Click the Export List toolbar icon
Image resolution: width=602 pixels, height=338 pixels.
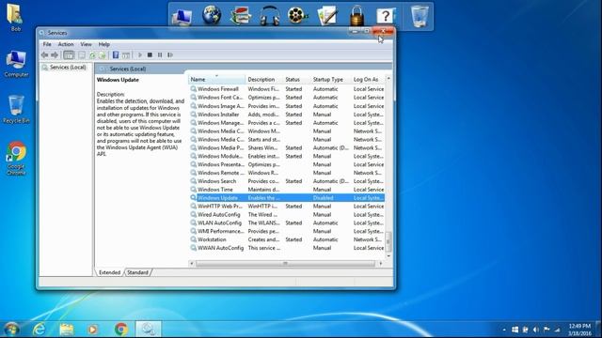[102, 55]
